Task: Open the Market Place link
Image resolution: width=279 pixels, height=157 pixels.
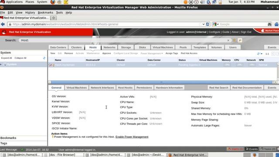Action: click(270, 31)
